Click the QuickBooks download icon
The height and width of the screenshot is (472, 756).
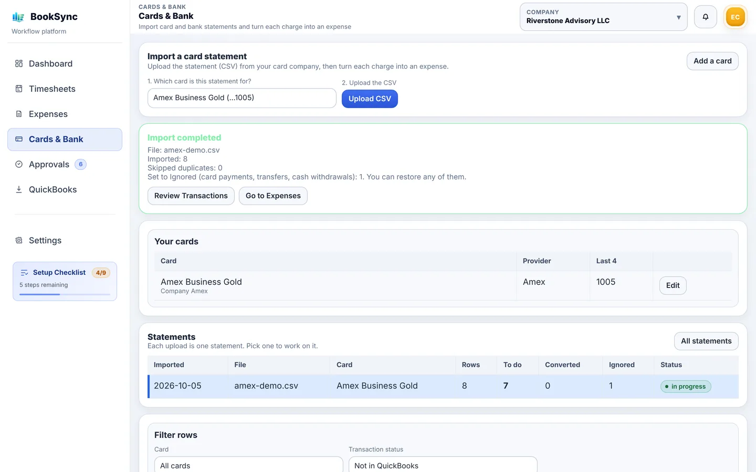coord(19,189)
